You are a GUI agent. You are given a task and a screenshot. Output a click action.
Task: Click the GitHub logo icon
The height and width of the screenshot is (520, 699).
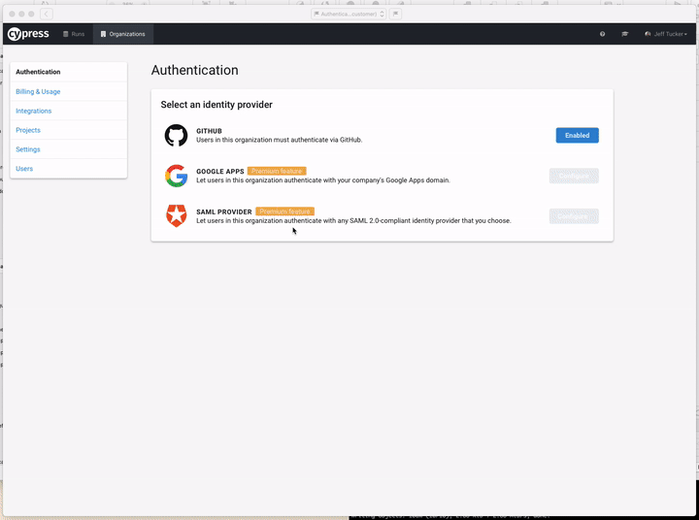point(176,136)
